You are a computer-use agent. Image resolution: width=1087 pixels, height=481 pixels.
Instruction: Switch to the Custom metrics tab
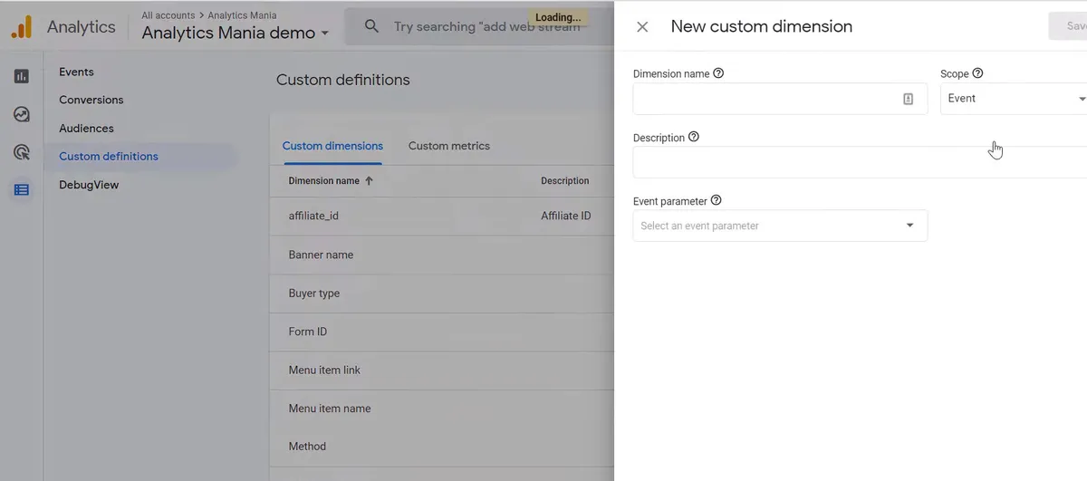point(448,146)
